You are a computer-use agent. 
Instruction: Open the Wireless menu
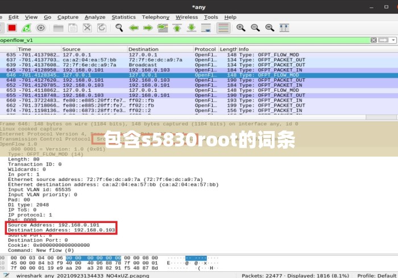click(x=186, y=17)
